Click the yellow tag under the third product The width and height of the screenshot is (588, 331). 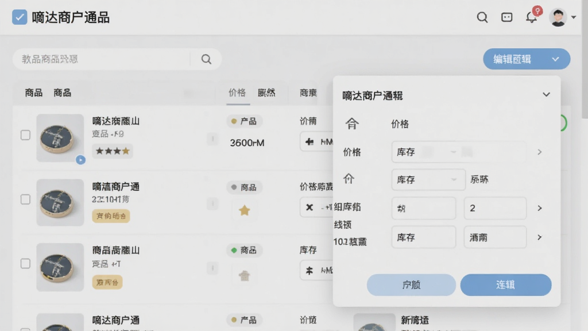pos(107,282)
